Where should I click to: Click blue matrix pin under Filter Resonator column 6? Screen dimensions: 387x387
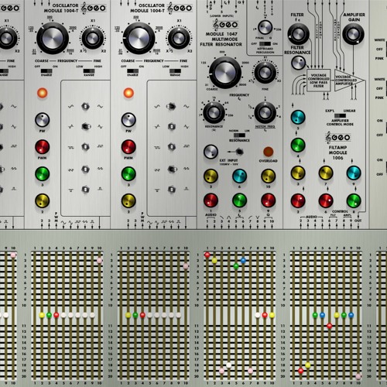(243, 260)
